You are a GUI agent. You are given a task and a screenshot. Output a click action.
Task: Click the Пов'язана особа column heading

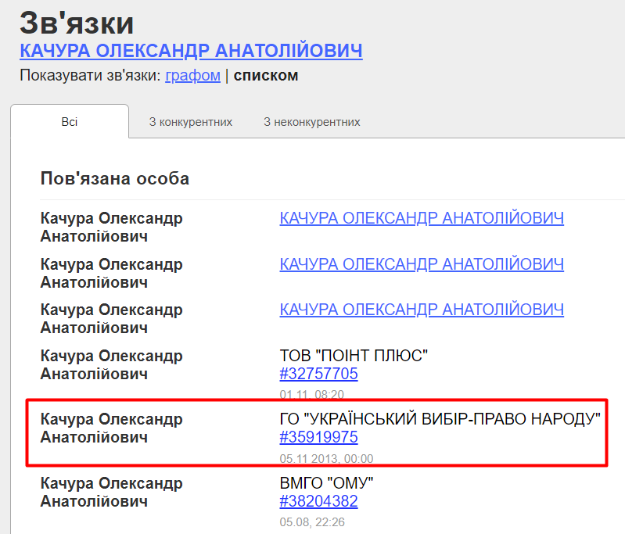coord(114,179)
